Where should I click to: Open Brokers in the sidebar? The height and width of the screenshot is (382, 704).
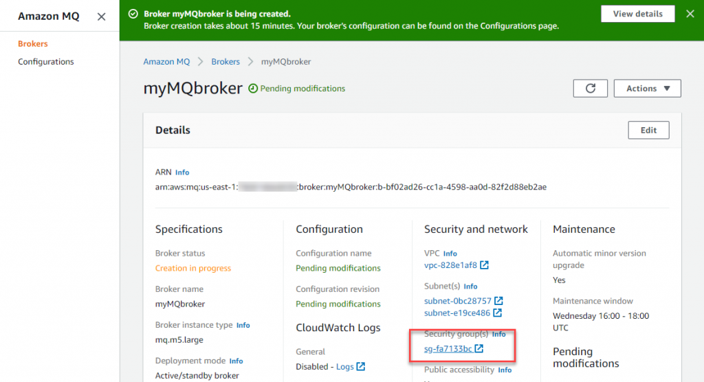coord(33,43)
